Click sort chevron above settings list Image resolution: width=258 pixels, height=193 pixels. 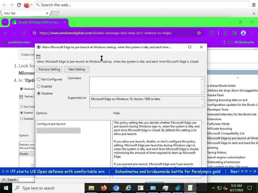pyautogui.click(x=238, y=78)
